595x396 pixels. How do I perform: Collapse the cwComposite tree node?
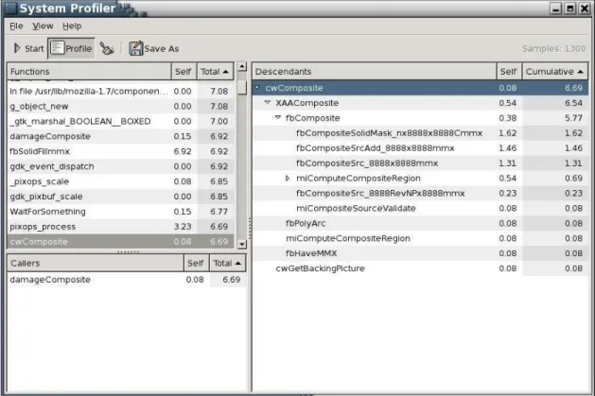(257, 88)
